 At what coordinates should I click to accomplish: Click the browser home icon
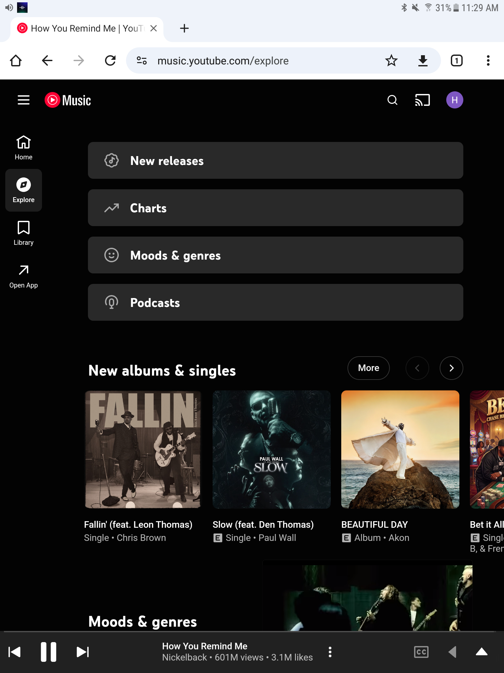(x=16, y=60)
